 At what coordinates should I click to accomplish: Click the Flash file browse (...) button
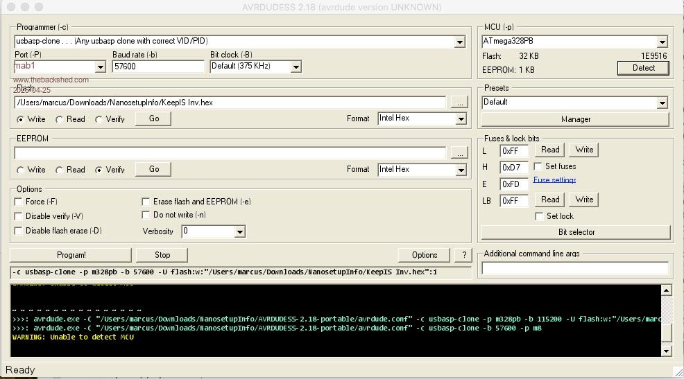pyautogui.click(x=459, y=103)
